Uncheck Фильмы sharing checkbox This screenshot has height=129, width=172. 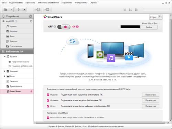tap(48, 100)
